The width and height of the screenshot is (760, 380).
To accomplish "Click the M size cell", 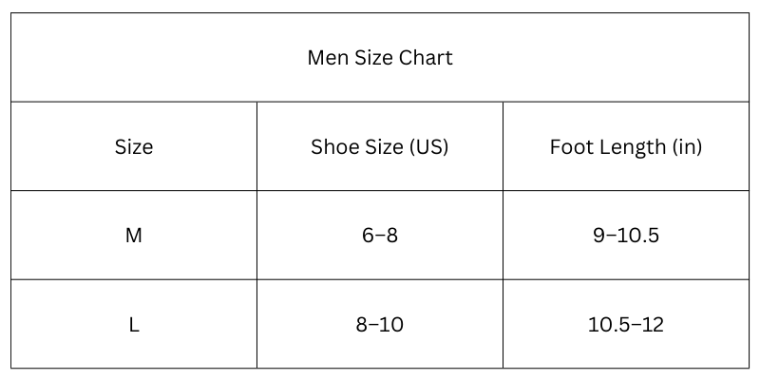I will [x=134, y=235].
